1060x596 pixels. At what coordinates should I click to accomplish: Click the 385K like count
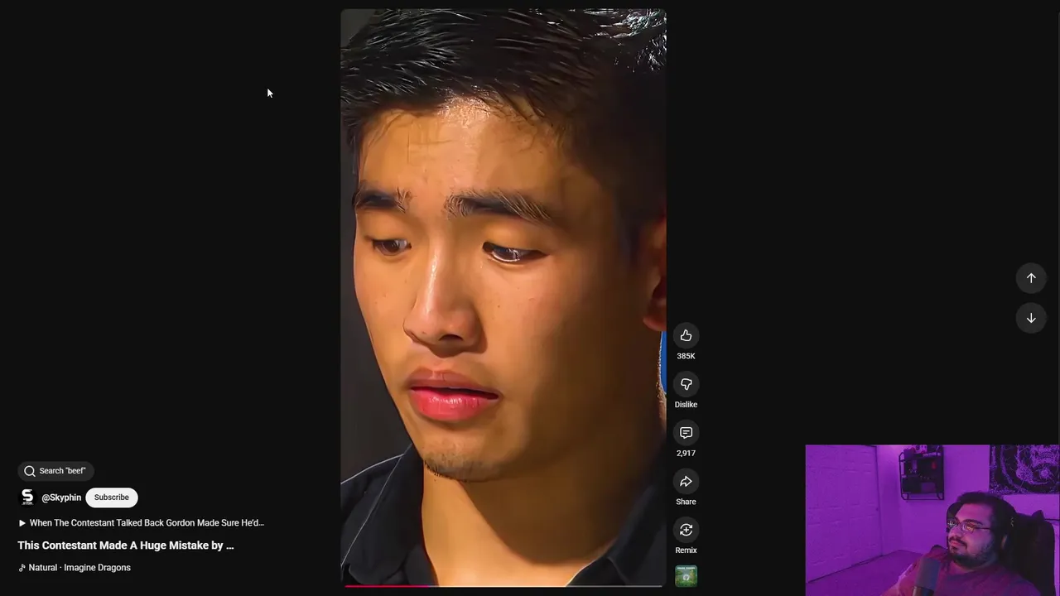[x=686, y=356]
